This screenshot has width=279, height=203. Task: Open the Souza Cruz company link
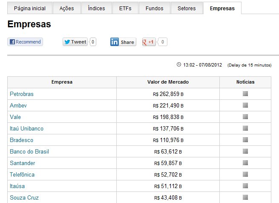24,197
